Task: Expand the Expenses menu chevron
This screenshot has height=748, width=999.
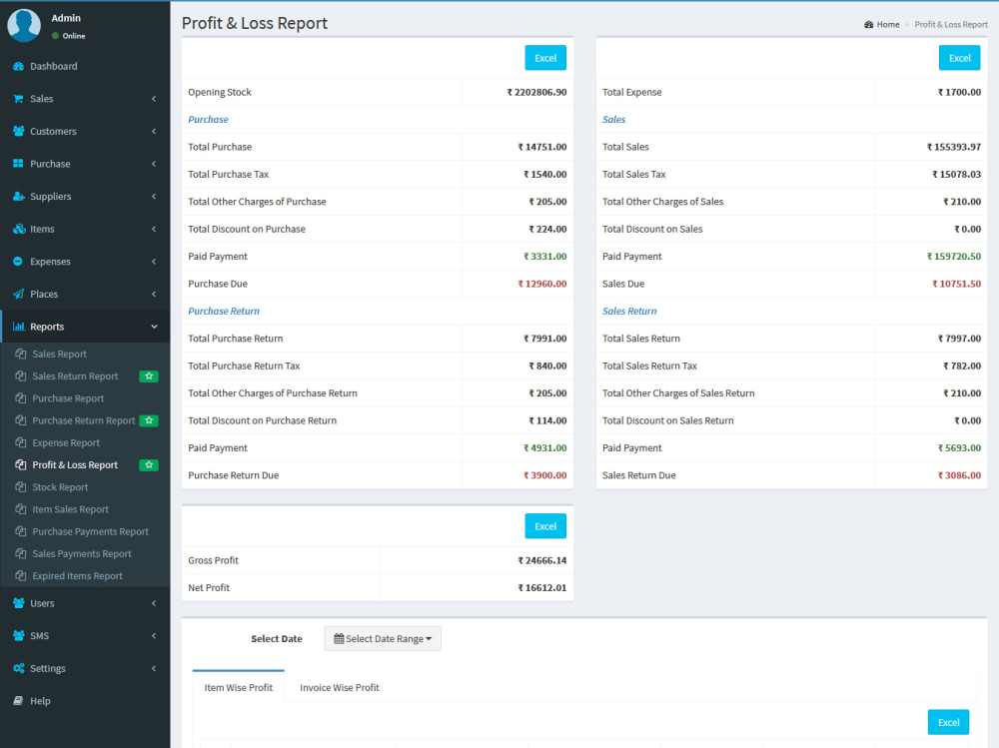Action: [x=154, y=262]
